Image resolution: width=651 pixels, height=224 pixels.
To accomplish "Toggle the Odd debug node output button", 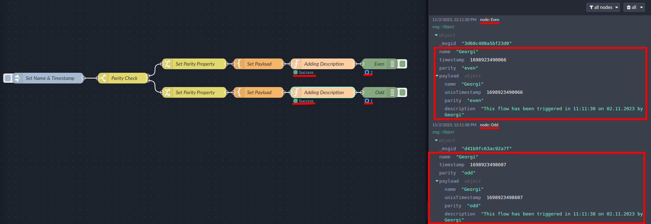I will point(402,92).
